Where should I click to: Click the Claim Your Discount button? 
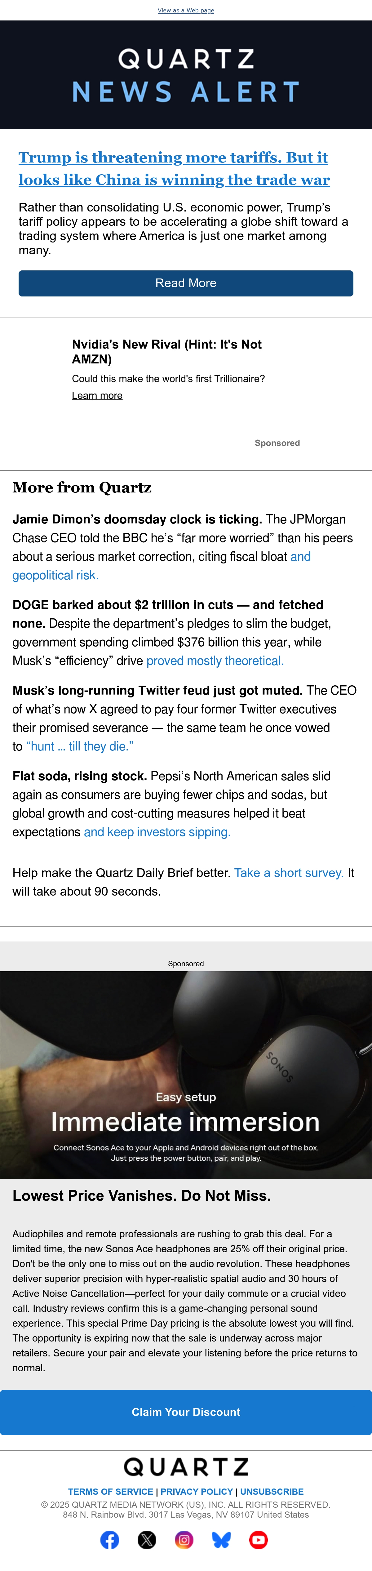pos(186,1412)
